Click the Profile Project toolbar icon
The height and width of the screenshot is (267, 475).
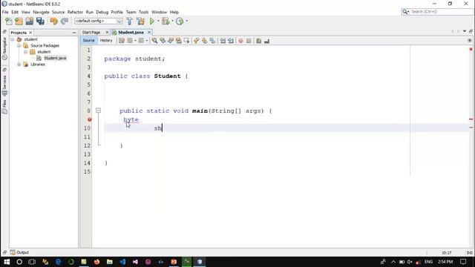coord(180,21)
